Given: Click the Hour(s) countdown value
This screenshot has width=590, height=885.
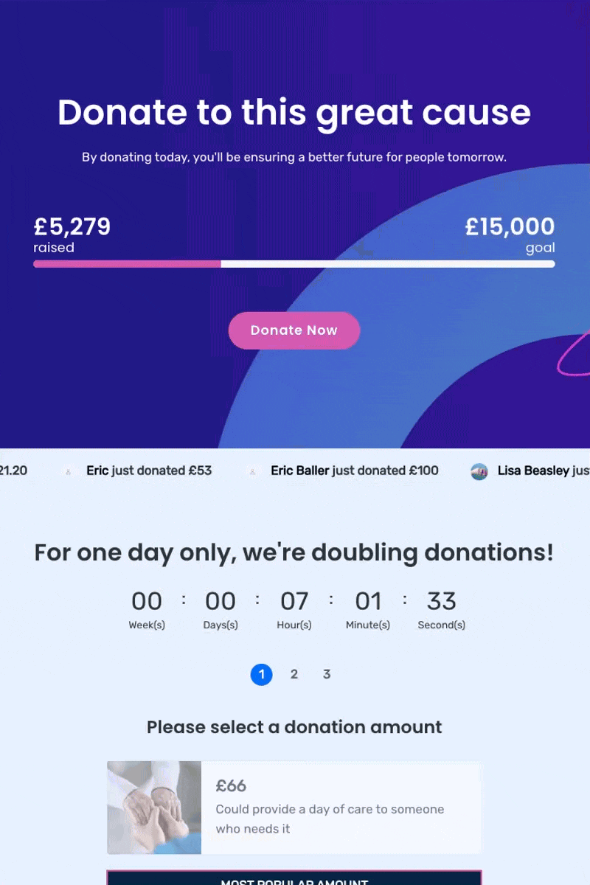Looking at the screenshot, I should [294, 602].
